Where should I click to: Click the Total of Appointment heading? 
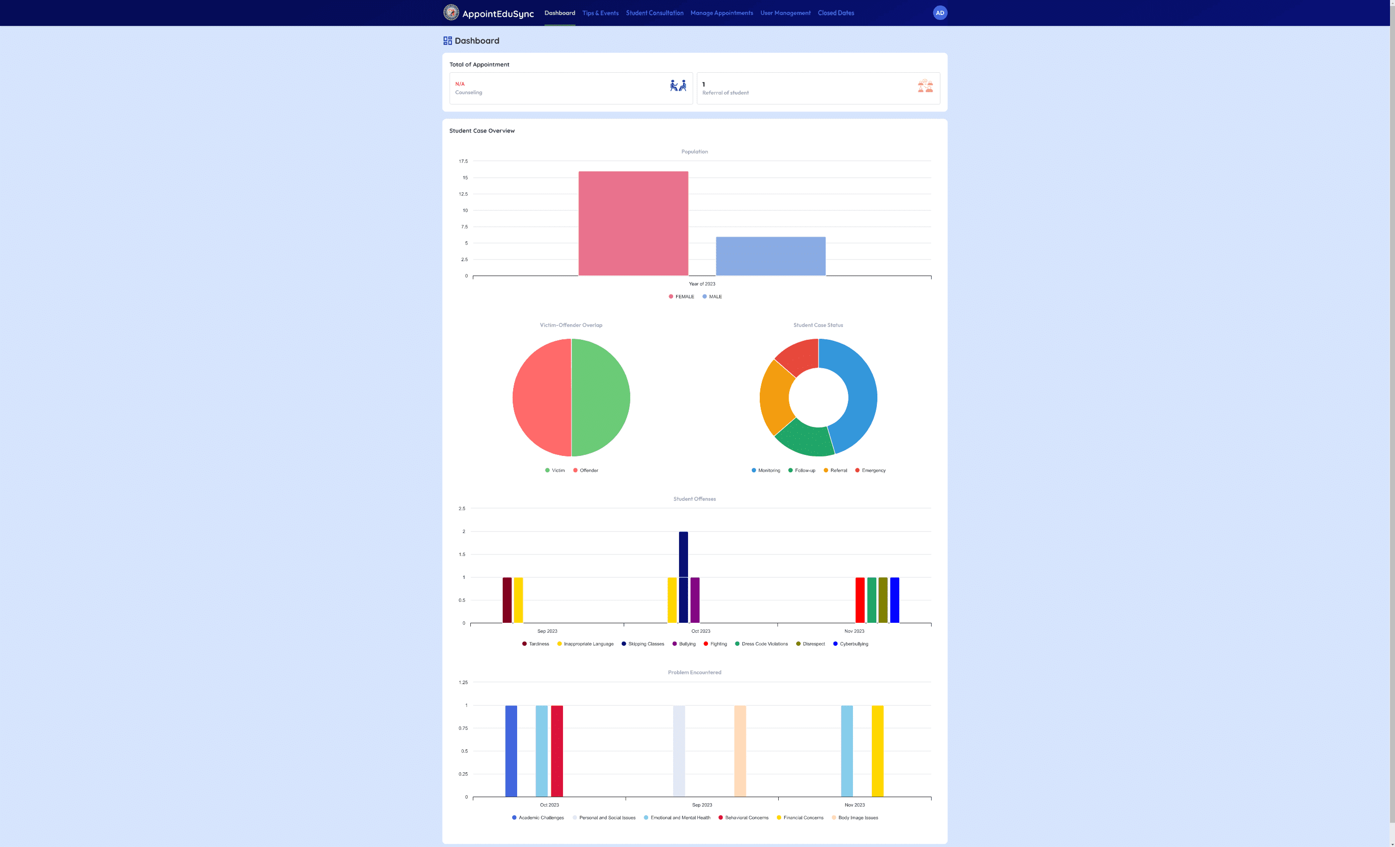[479, 65]
